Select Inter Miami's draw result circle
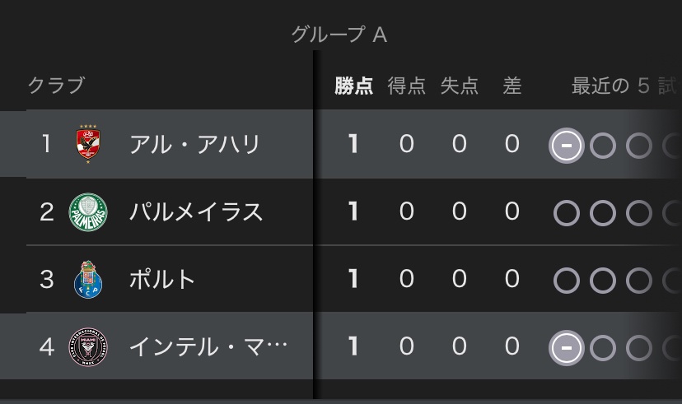This screenshot has width=682, height=404. pos(566,347)
